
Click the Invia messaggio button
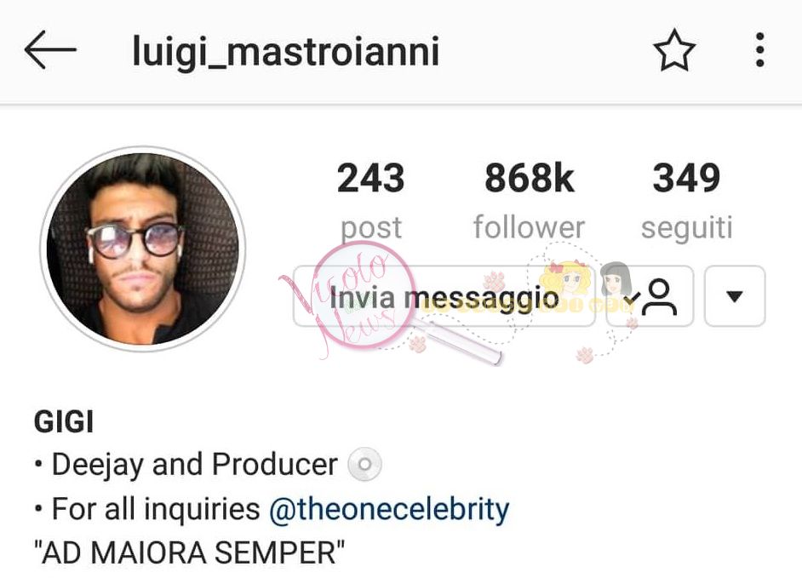[444, 295]
